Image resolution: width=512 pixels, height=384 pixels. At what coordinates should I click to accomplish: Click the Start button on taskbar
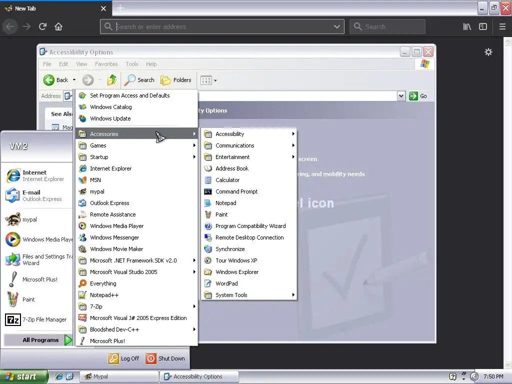pos(23,376)
